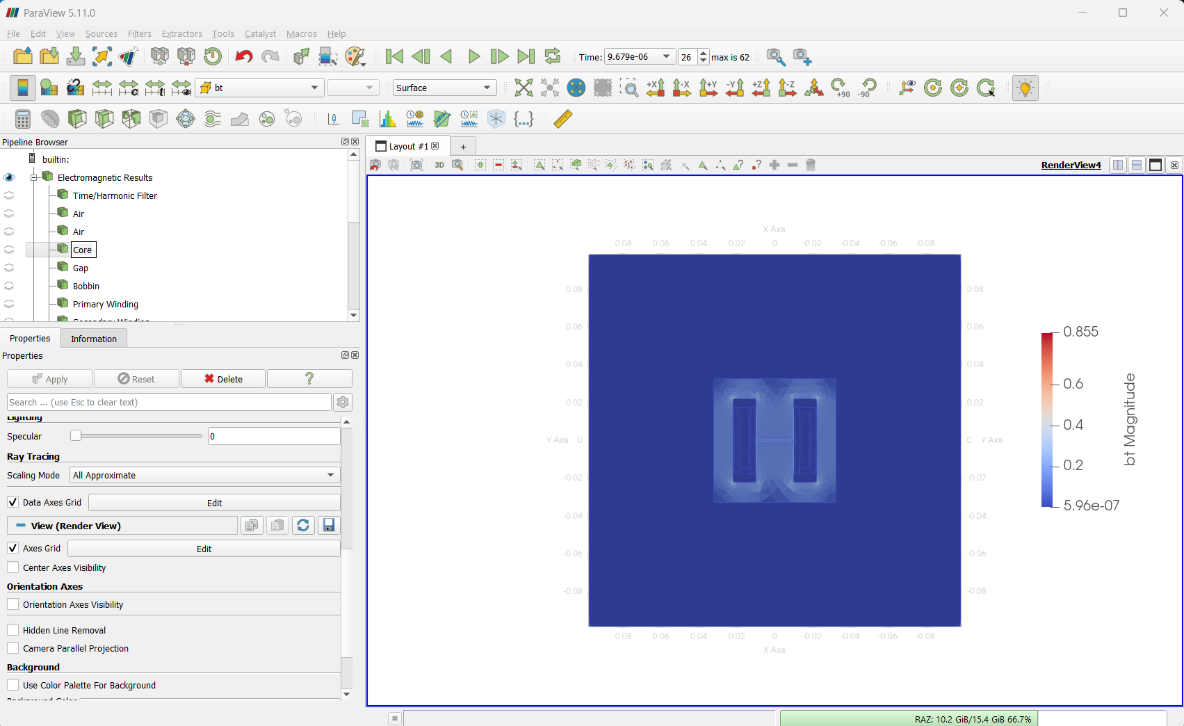This screenshot has width=1184, height=726.
Task: Hide Electromagnetic Results via eye icon
Action: (9, 177)
